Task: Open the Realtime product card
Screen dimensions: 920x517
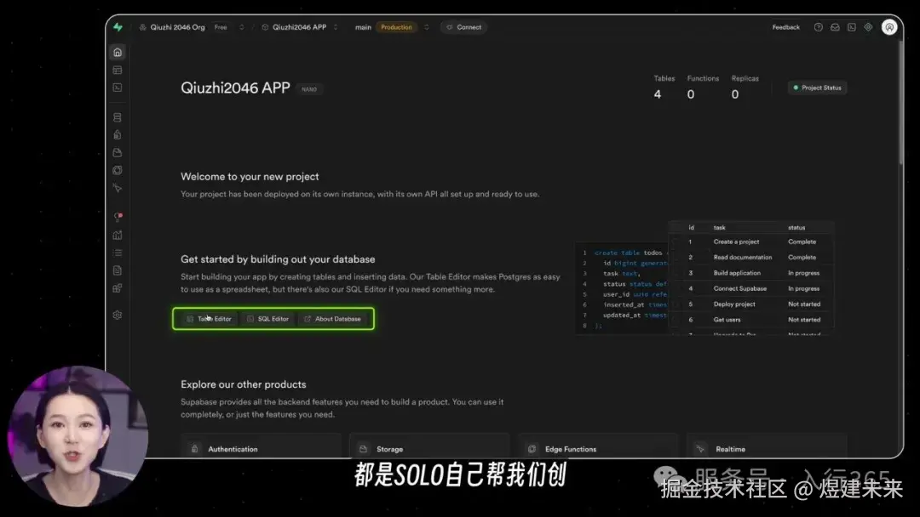Action: (x=767, y=446)
